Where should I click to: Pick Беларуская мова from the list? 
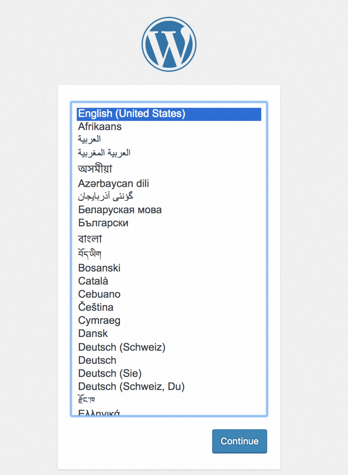click(x=120, y=210)
